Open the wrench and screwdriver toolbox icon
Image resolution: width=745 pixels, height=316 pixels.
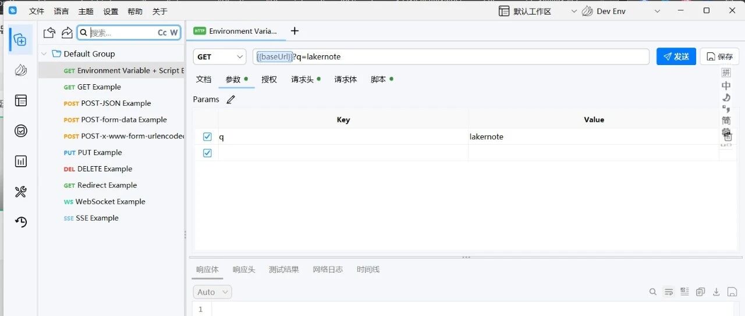click(20, 192)
